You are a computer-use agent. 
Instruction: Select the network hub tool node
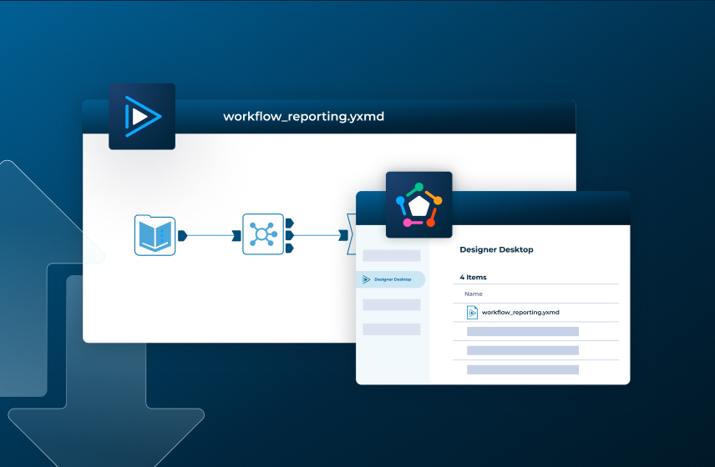pyautogui.click(x=261, y=234)
